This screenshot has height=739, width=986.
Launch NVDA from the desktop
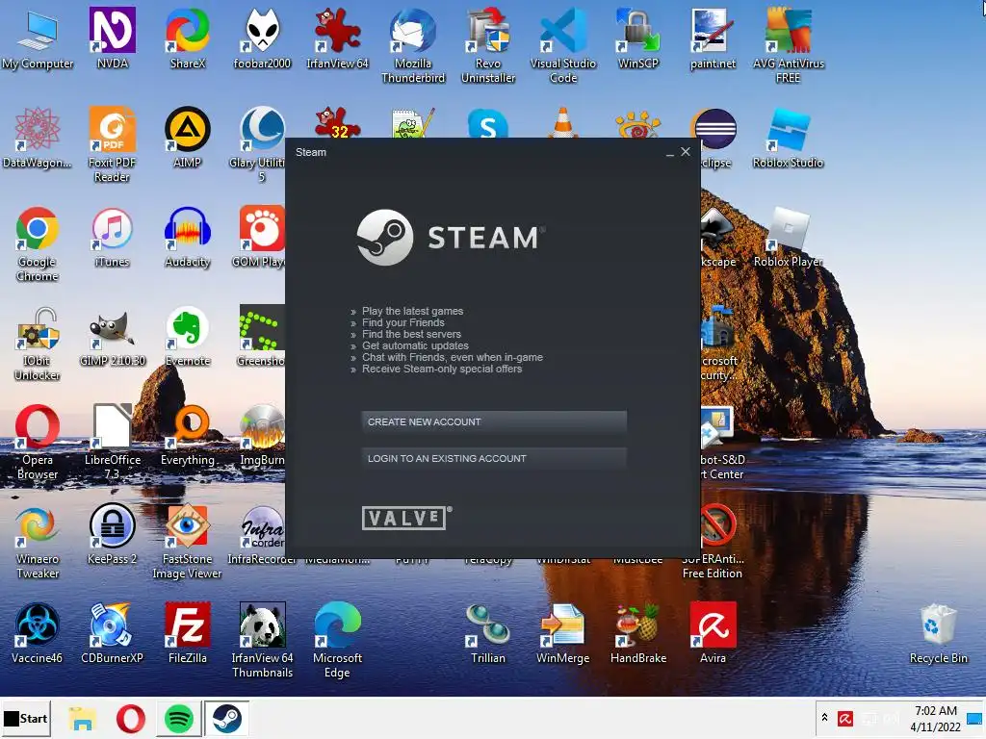click(113, 38)
